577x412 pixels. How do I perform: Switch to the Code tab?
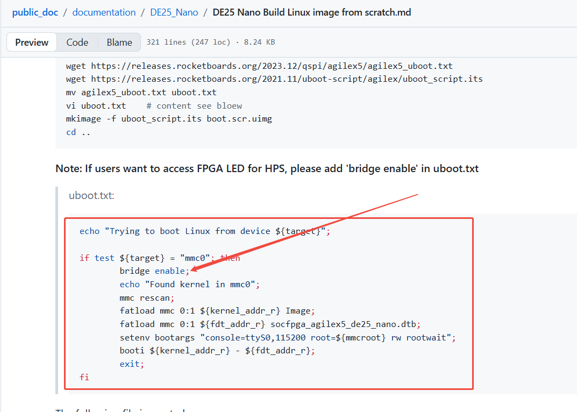tap(77, 42)
